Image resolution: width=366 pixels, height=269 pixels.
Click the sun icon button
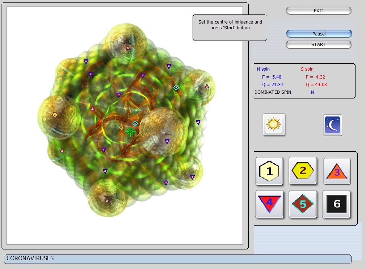pyautogui.click(x=274, y=125)
